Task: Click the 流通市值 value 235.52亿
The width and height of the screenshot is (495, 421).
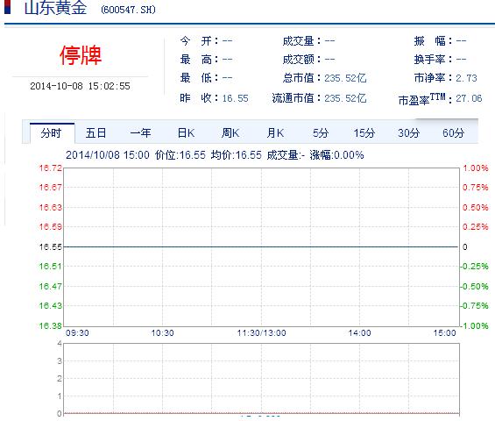Action: tap(345, 98)
